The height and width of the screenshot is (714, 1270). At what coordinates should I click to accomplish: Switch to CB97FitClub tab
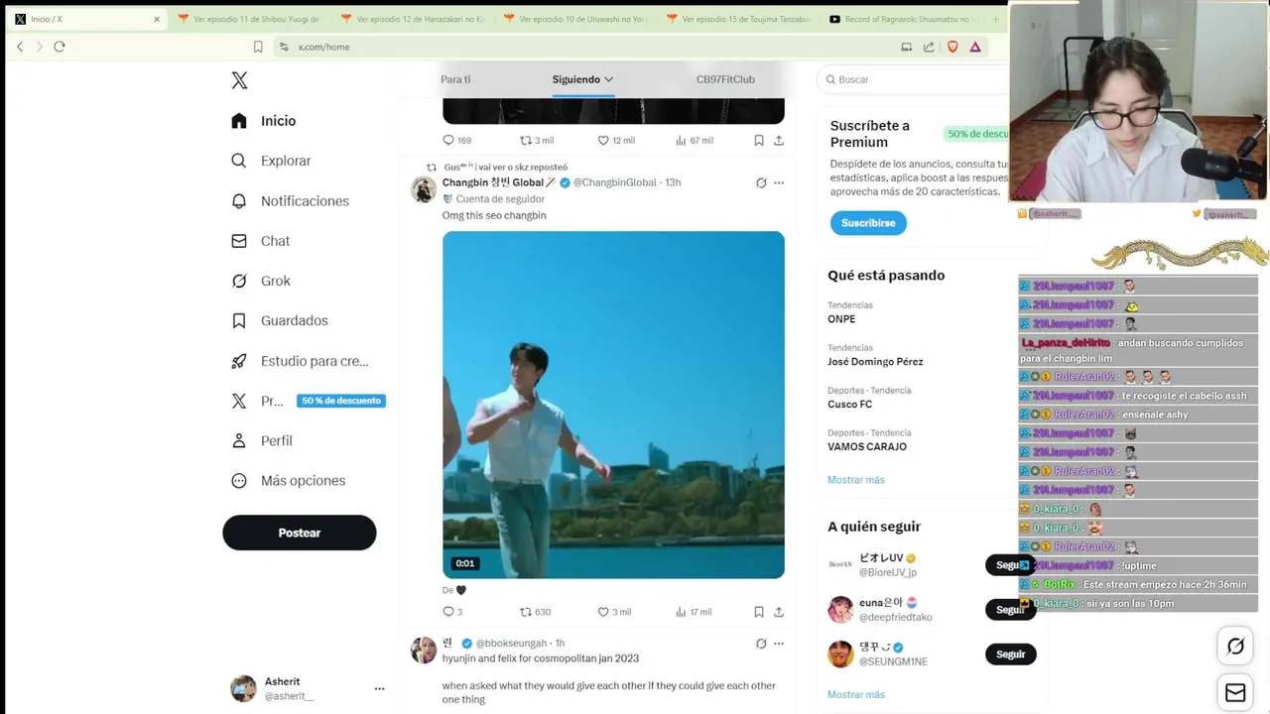725,79
